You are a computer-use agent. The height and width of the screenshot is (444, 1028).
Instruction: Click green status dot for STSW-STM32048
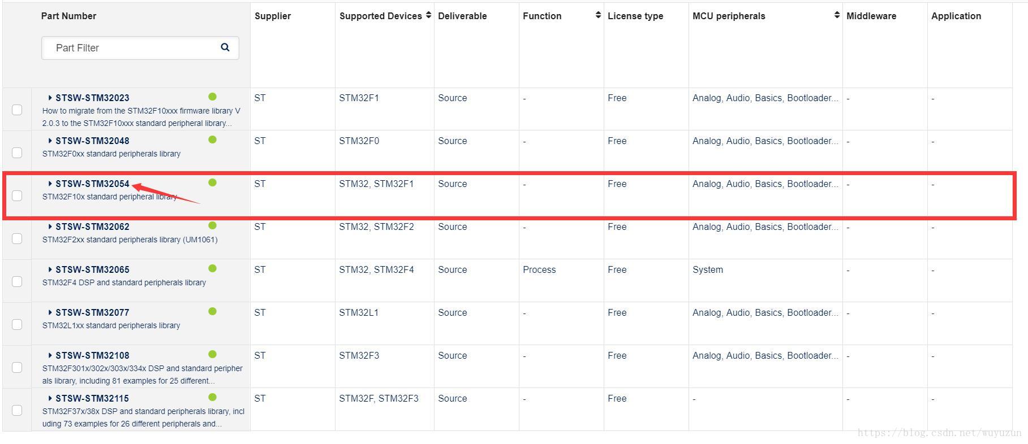pyautogui.click(x=213, y=140)
